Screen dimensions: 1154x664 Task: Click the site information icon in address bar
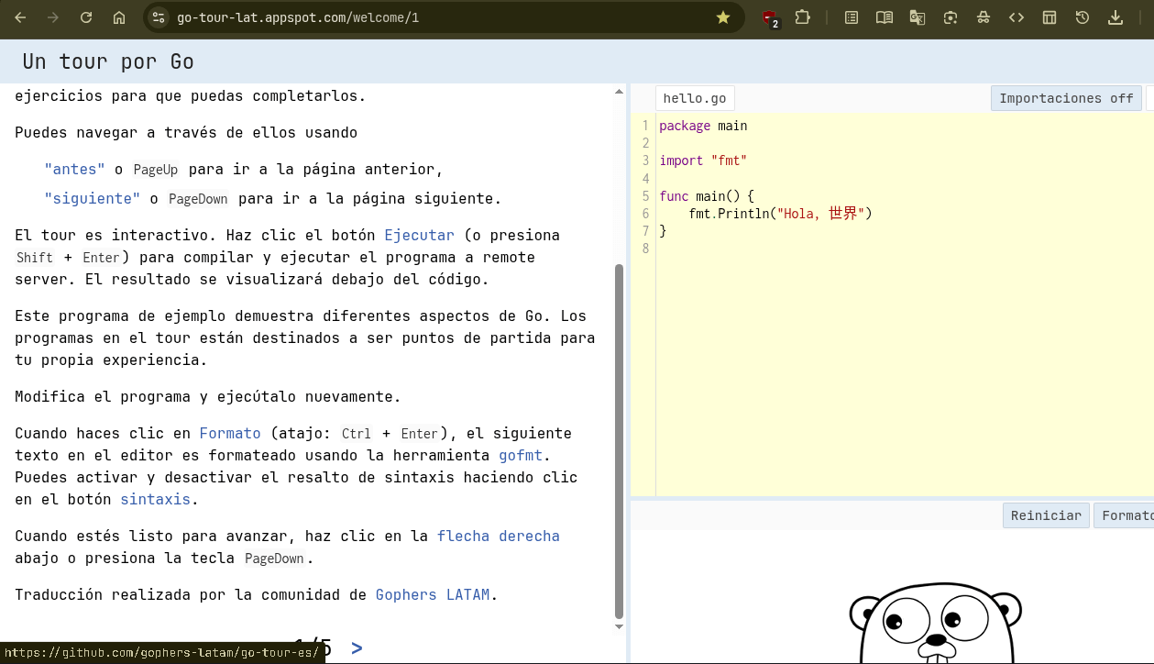(159, 17)
